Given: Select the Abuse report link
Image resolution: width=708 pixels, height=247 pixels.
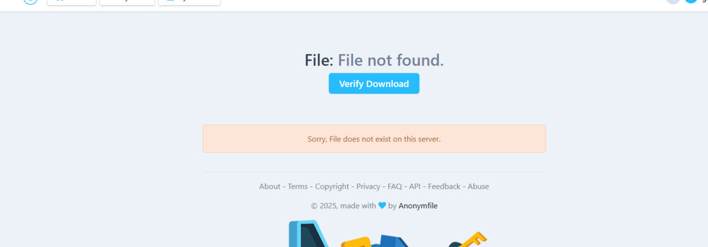Looking at the screenshot, I should coord(478,186).
